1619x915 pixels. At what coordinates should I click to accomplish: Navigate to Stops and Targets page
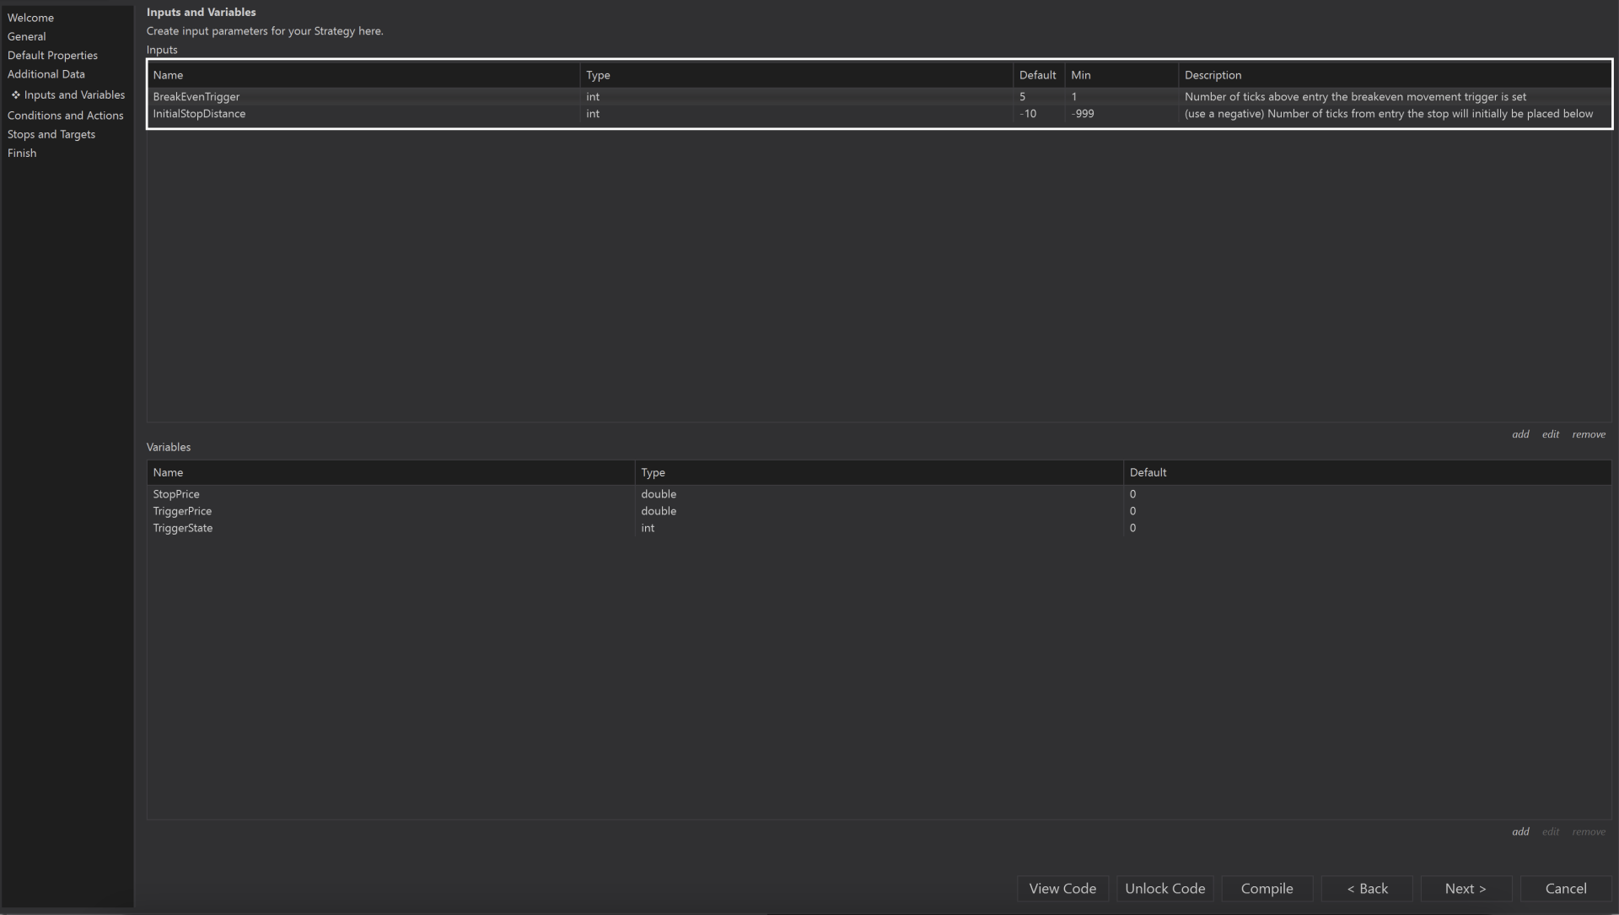click(51, 134)
